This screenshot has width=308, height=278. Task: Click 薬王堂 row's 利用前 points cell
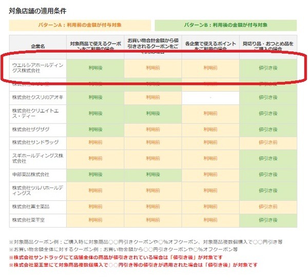[x=210, y=220]
